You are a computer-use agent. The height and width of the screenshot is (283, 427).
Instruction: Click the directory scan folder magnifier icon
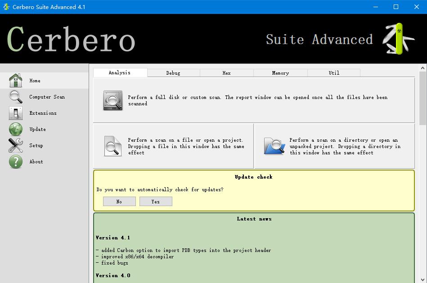(x=274, y=146)
